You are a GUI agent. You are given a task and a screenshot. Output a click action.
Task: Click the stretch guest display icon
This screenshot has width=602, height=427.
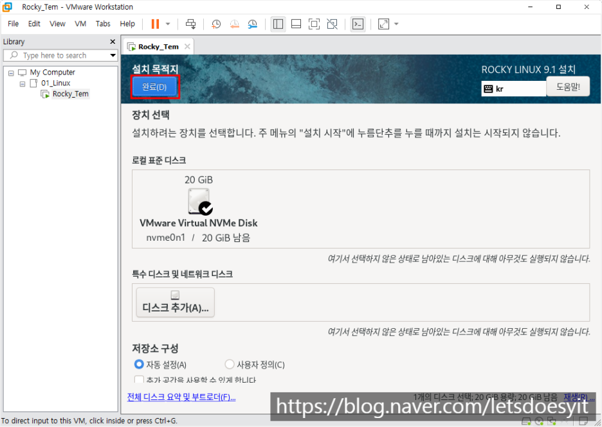(383, 24)
